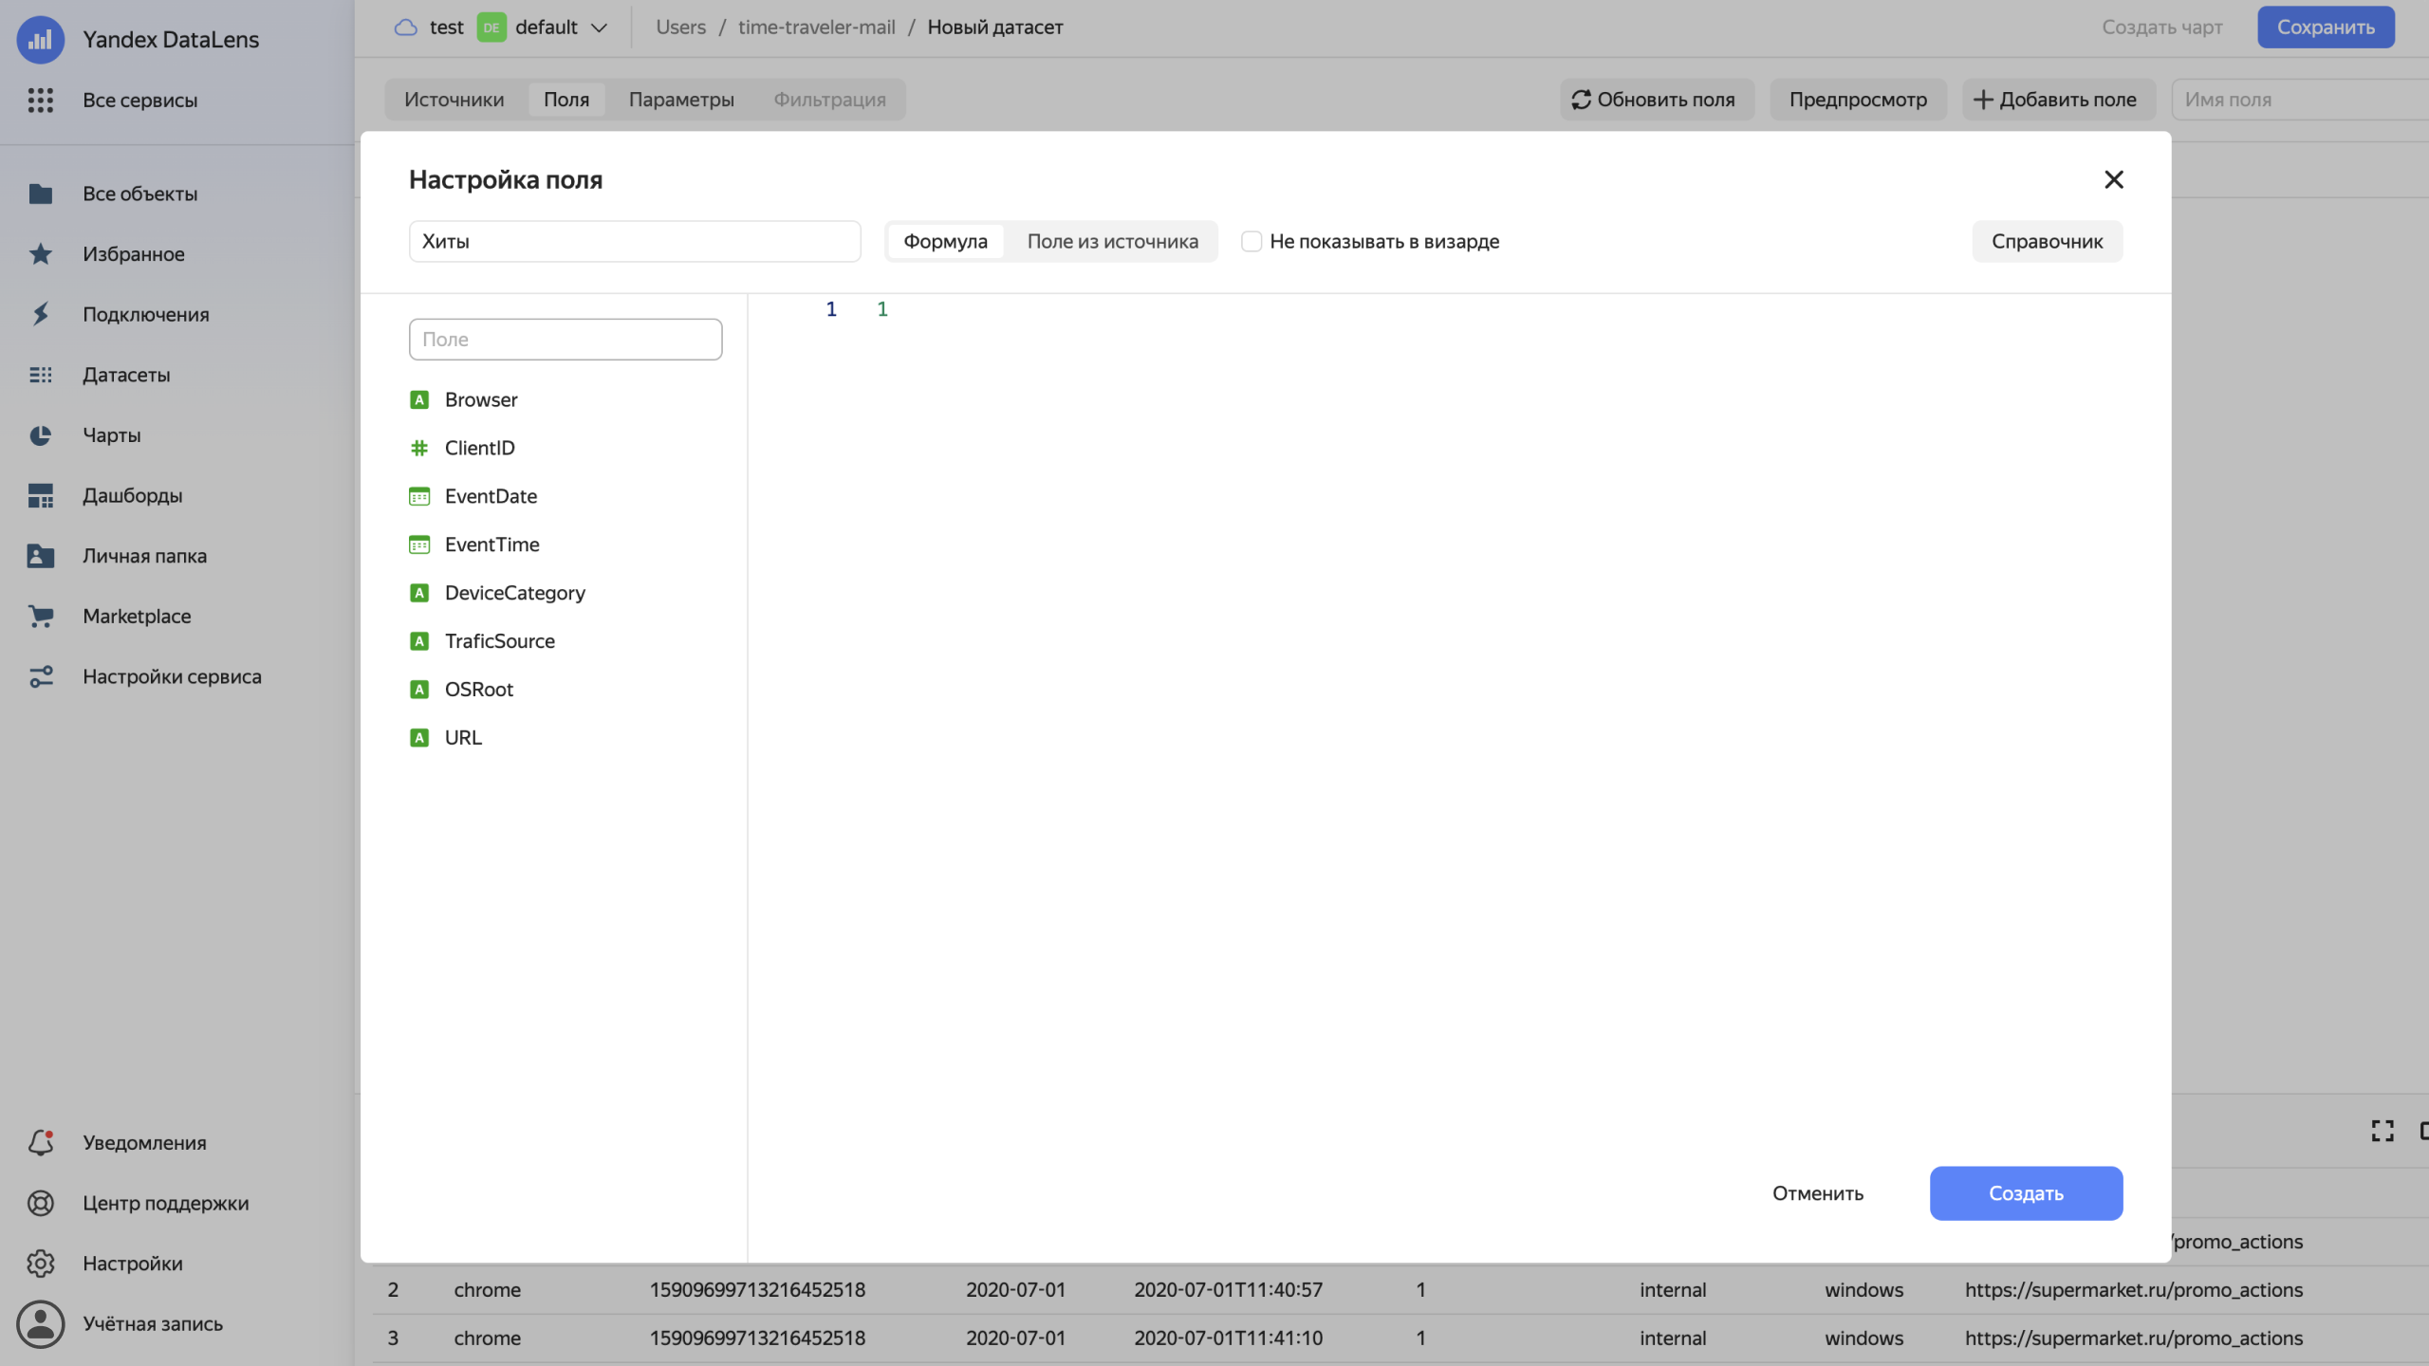
Task: Click the green DE folder badge
Action: (491, 28)
